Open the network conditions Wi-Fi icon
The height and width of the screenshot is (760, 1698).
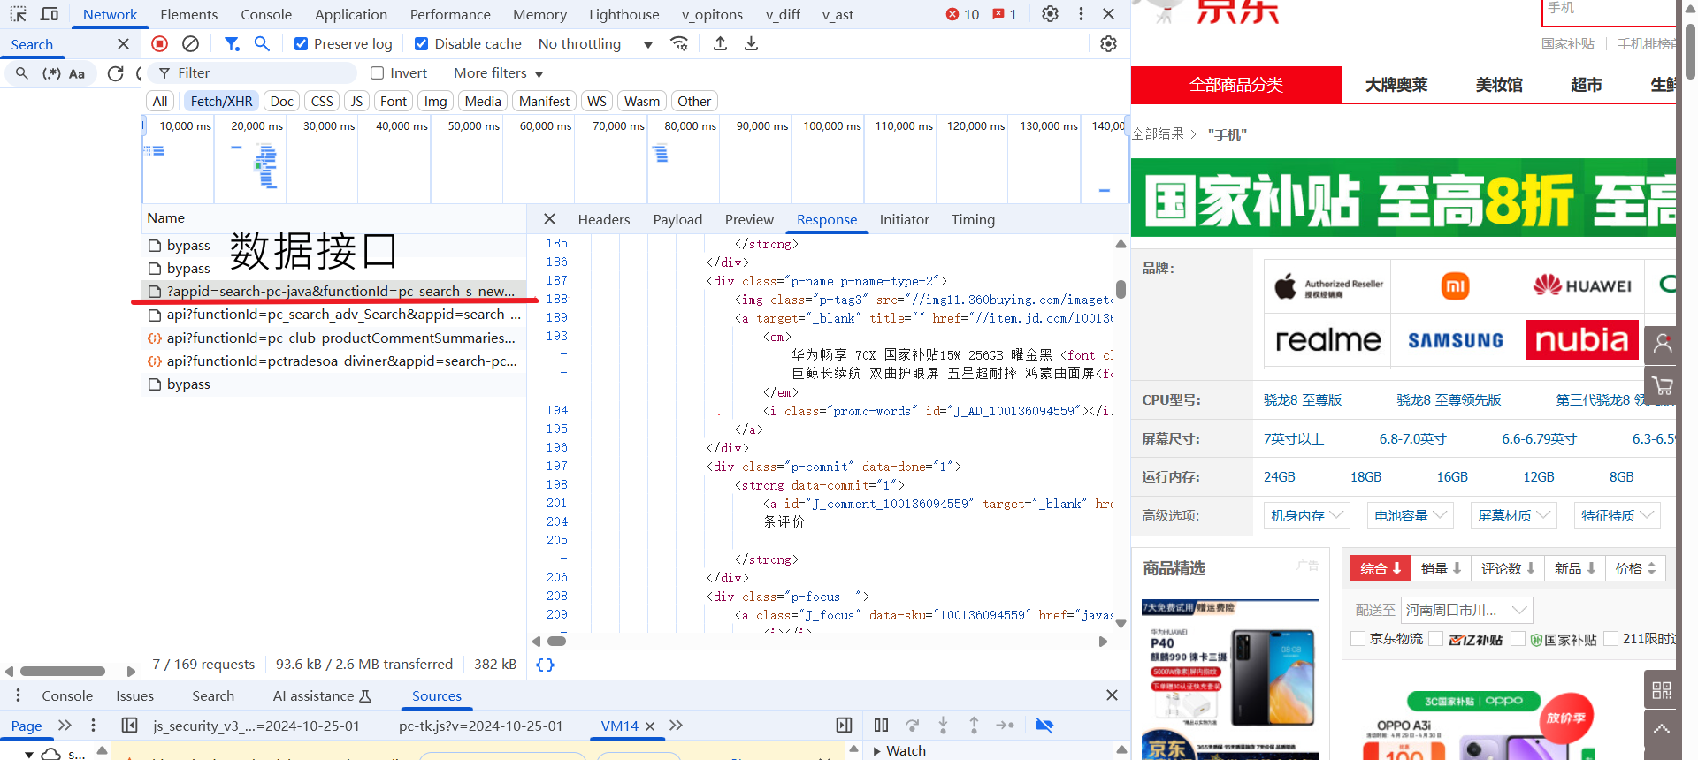(679, 43)
